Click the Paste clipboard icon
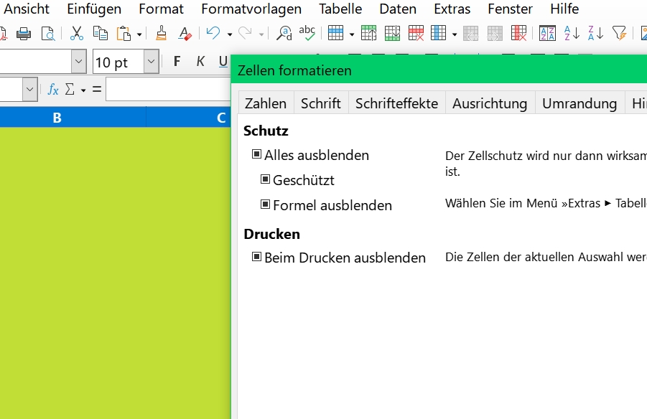The height and width of the screenshot is (419, 647). (x=124, y=34)
